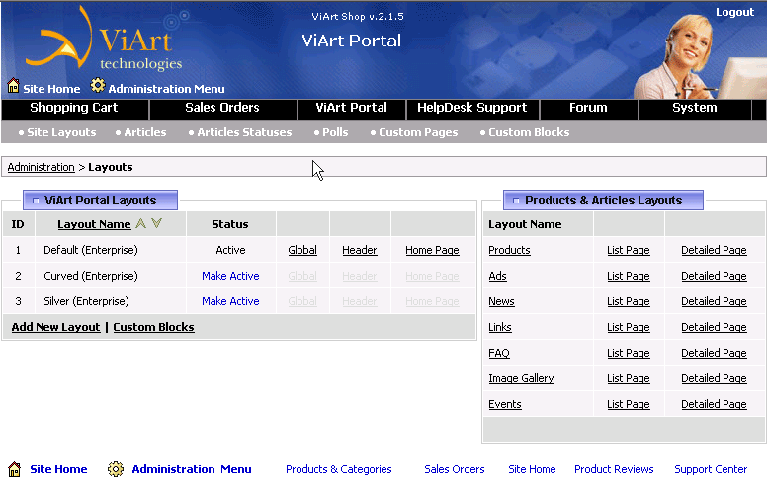
Task: Open the Image Gallery layout link
Action: tap(522, 378)
